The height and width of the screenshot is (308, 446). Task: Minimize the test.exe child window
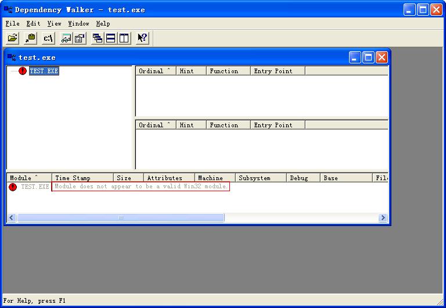pyautogui.click(x=355, y=58)
